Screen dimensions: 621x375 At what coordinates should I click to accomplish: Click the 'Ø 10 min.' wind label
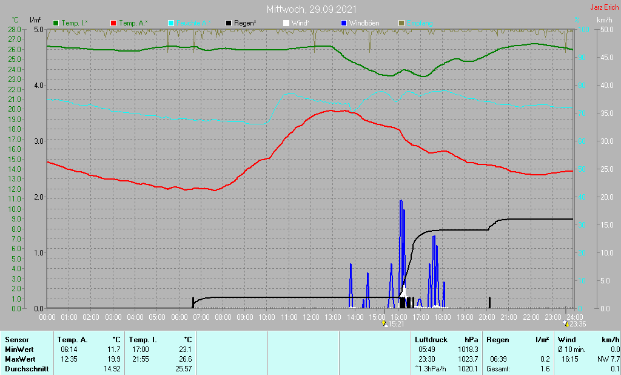click(571, 350)
